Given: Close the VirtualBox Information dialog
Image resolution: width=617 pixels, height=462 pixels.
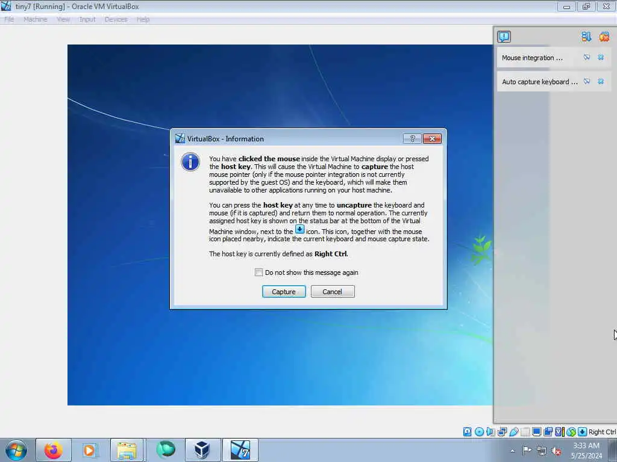Looking at the screenshot, I should point(432,139).
